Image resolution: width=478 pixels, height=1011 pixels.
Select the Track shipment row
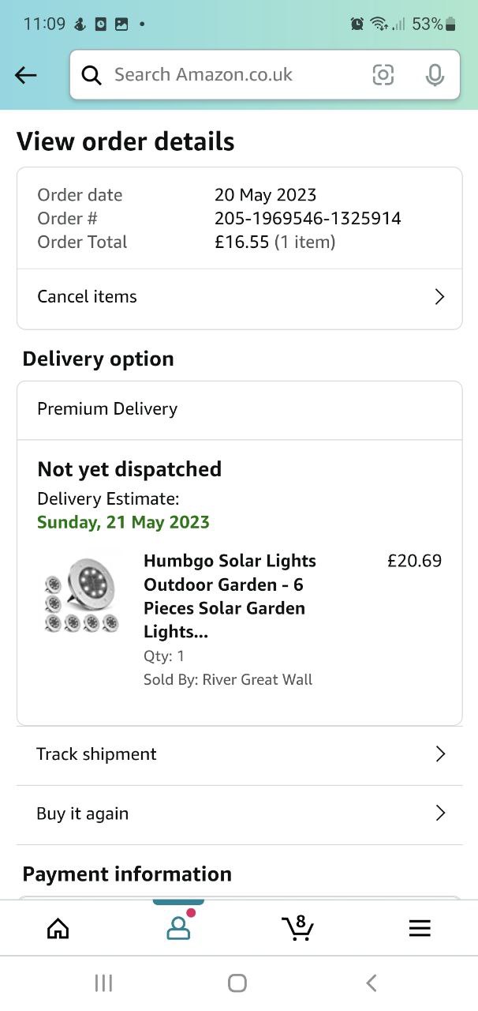pos(97,754)
